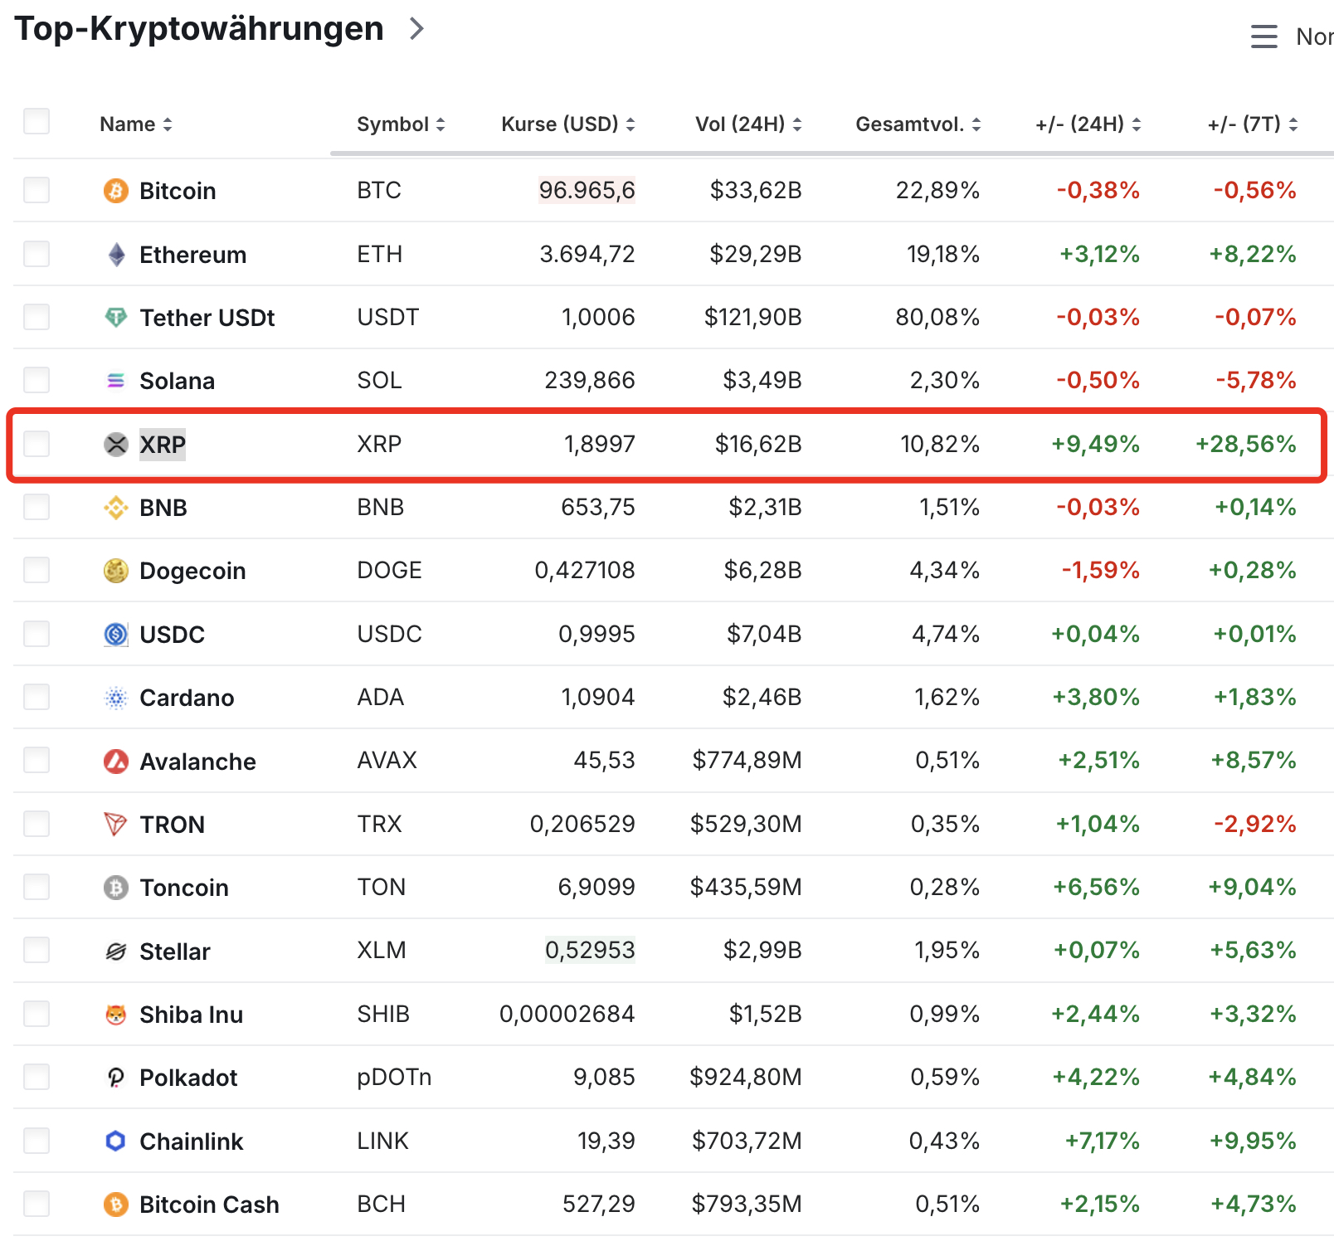The width and height of the screenshot is (1334, 1246).
Task: Click Ethereum Gesamtvol. 19,18%
Action: click(x=943, y=254)
